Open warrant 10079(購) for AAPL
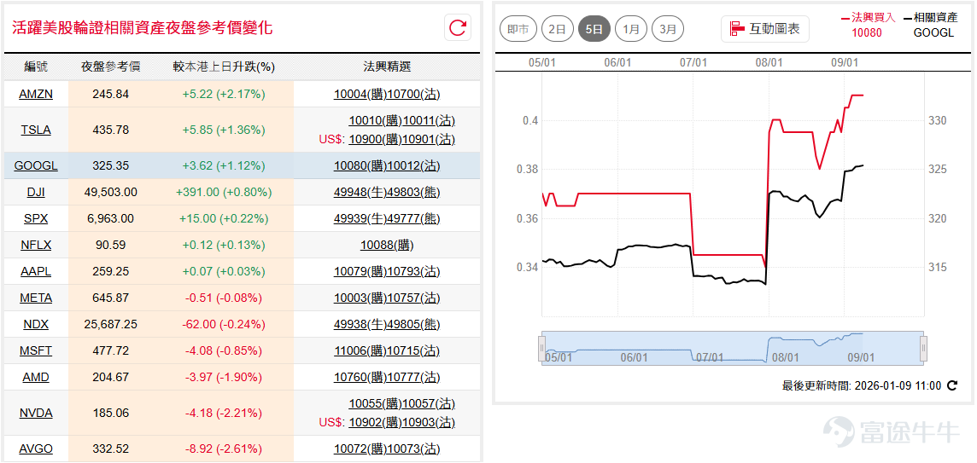 pos(360,272)
